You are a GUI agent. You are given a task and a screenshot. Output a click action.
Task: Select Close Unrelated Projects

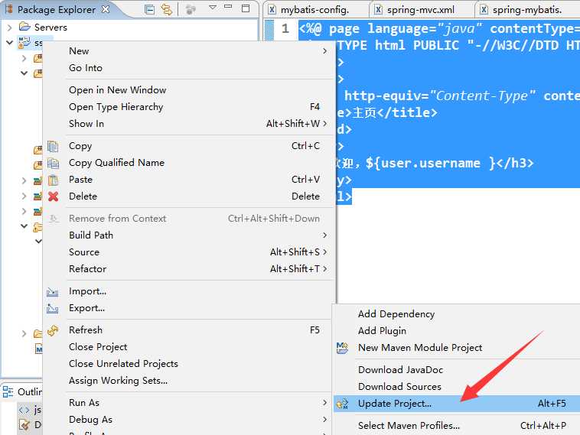(189, 364)
